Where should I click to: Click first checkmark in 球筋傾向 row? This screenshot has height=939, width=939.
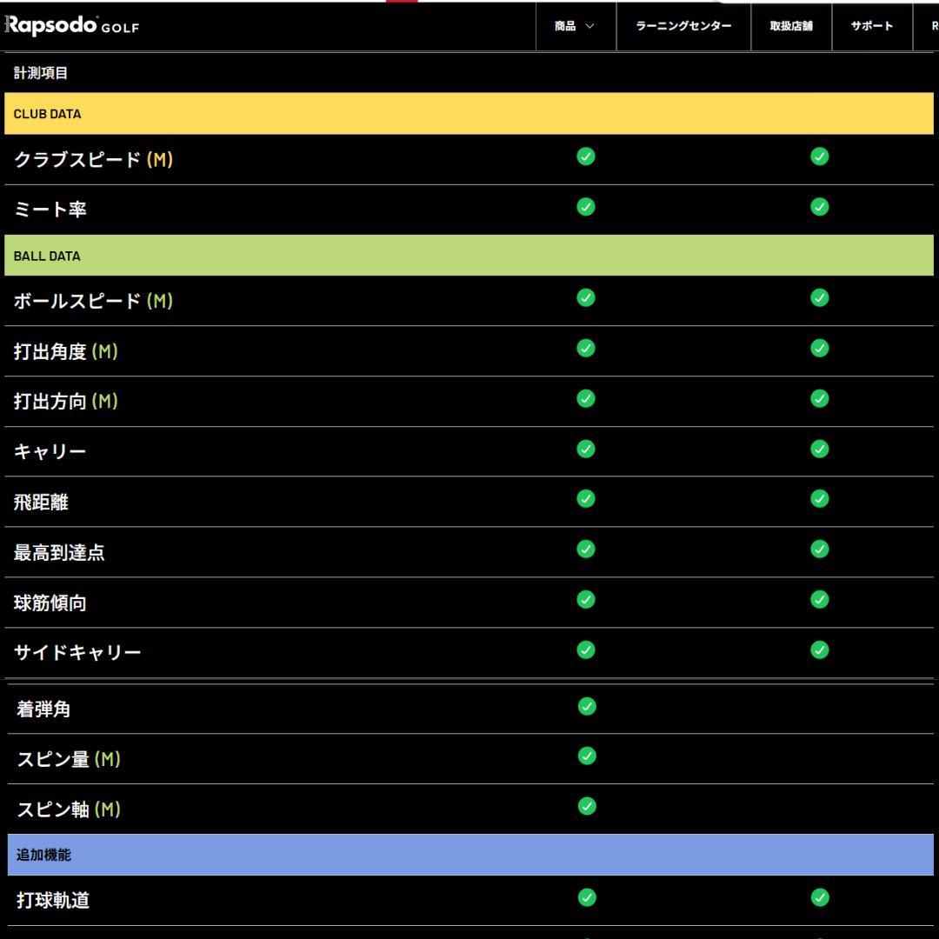tap(586, 599)
